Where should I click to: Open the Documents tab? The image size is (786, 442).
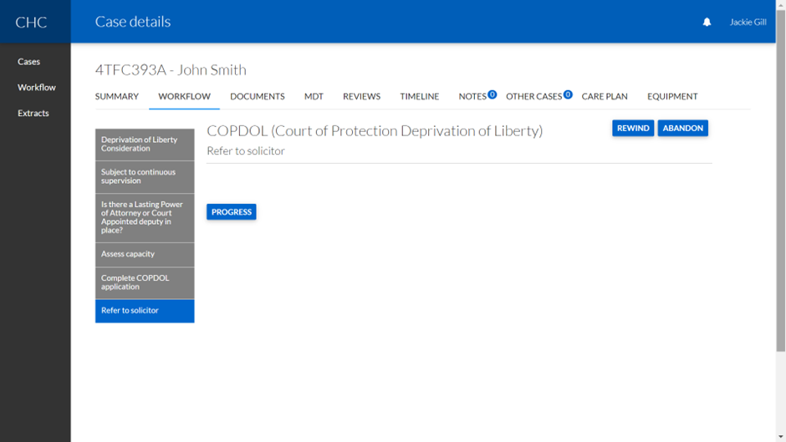pyautogui.click(x=258, y=96)
